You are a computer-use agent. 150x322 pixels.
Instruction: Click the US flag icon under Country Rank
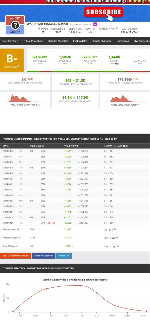point(117,64)
